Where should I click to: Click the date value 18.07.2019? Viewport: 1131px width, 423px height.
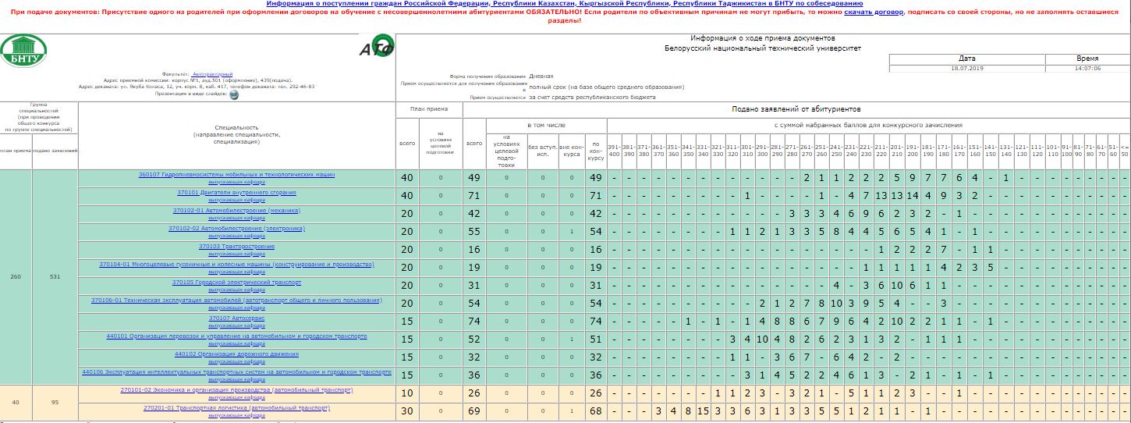coord(967,69)
